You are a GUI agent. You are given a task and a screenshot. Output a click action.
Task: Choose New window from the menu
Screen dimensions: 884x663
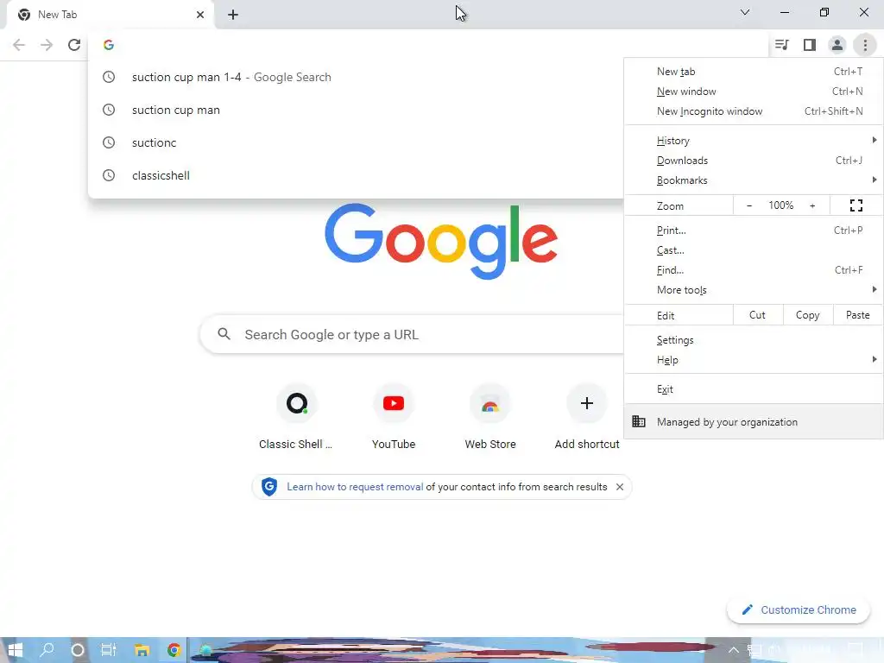coord(754,92)
